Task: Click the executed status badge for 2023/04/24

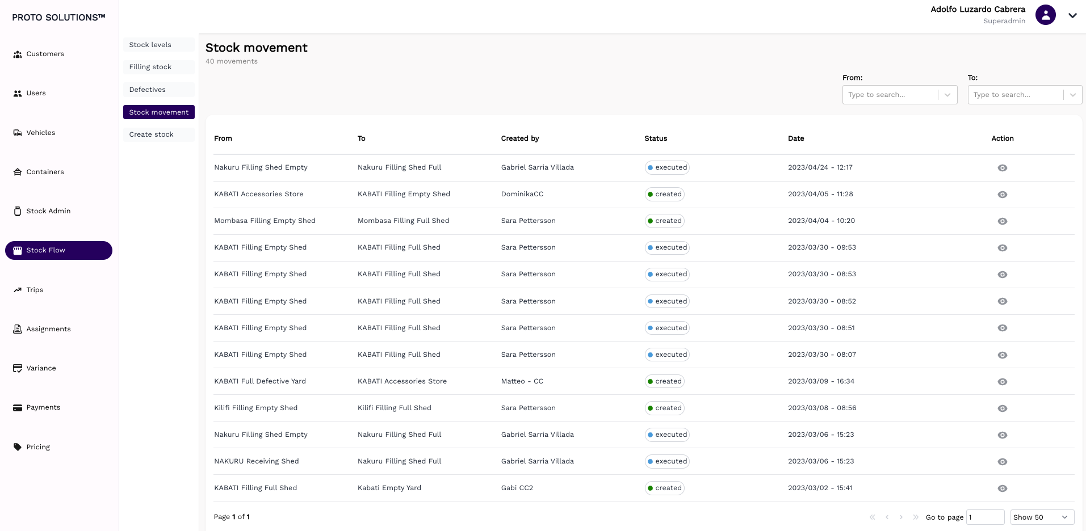Action: pyautogui.click(x=667, y=167)
